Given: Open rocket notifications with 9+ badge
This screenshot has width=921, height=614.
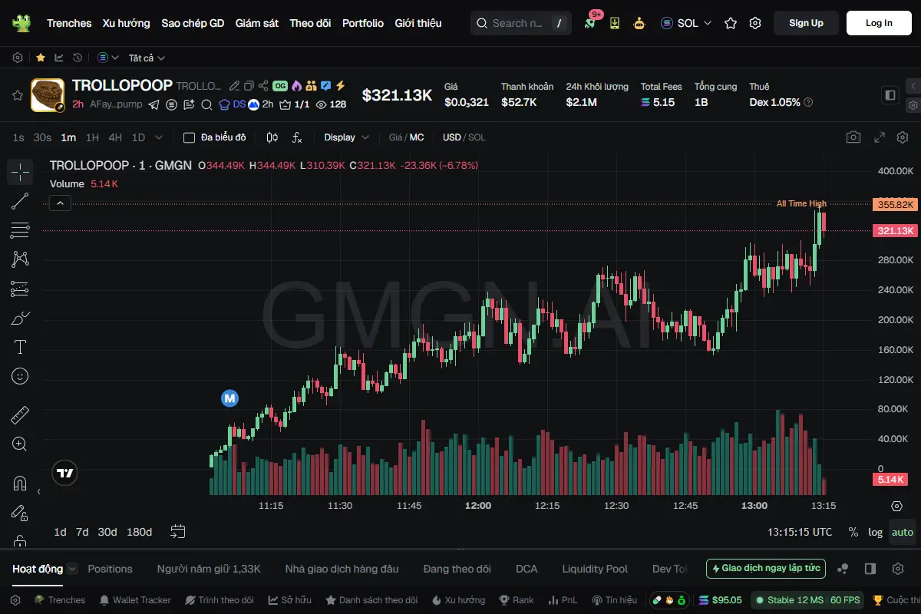Looking at the screenshot, I should (590, 23).
